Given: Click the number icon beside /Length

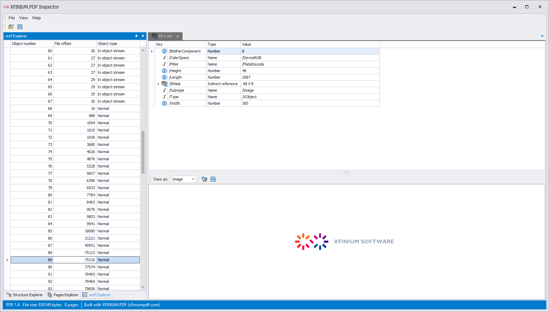Looking at the screenshot, I should 164,77.
